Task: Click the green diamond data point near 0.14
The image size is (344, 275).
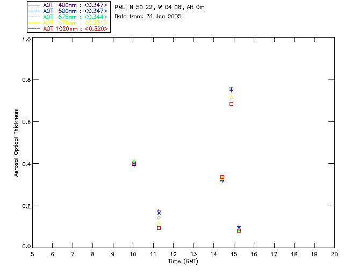Action: [x=159, y=218]
